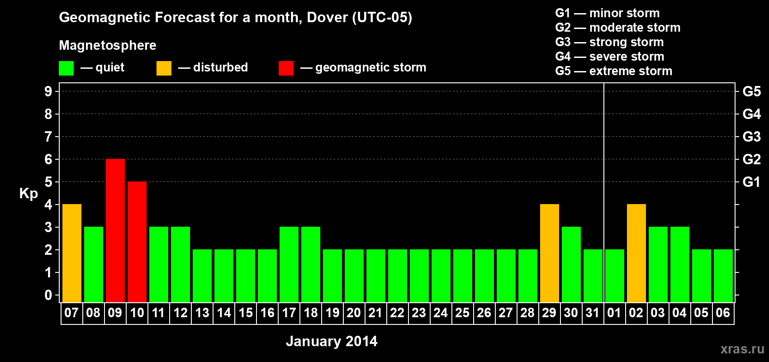Click the 'Magnetosphere' heading
Viewport: 769px width, 362px height.
point(108,45)
